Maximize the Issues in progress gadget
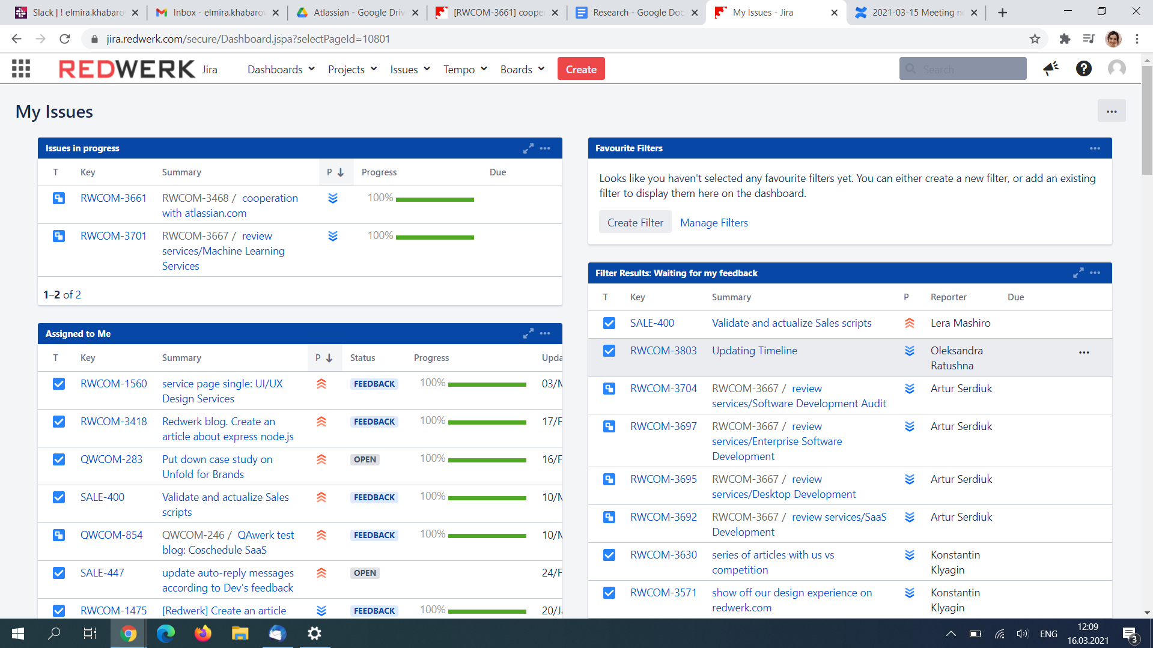Viewport: 1153px width, 648px height. (528, 148)
